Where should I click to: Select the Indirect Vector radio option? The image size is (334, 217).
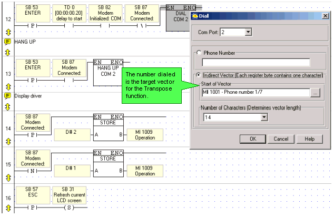199,75
